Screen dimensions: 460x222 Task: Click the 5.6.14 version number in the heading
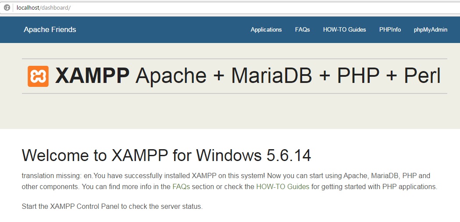pos(289,156)
